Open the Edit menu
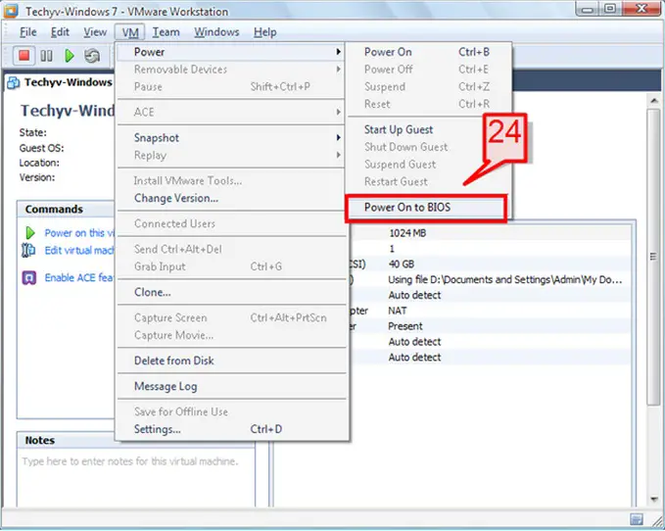Viewport: 665px width, 531px height. point(60,31)
